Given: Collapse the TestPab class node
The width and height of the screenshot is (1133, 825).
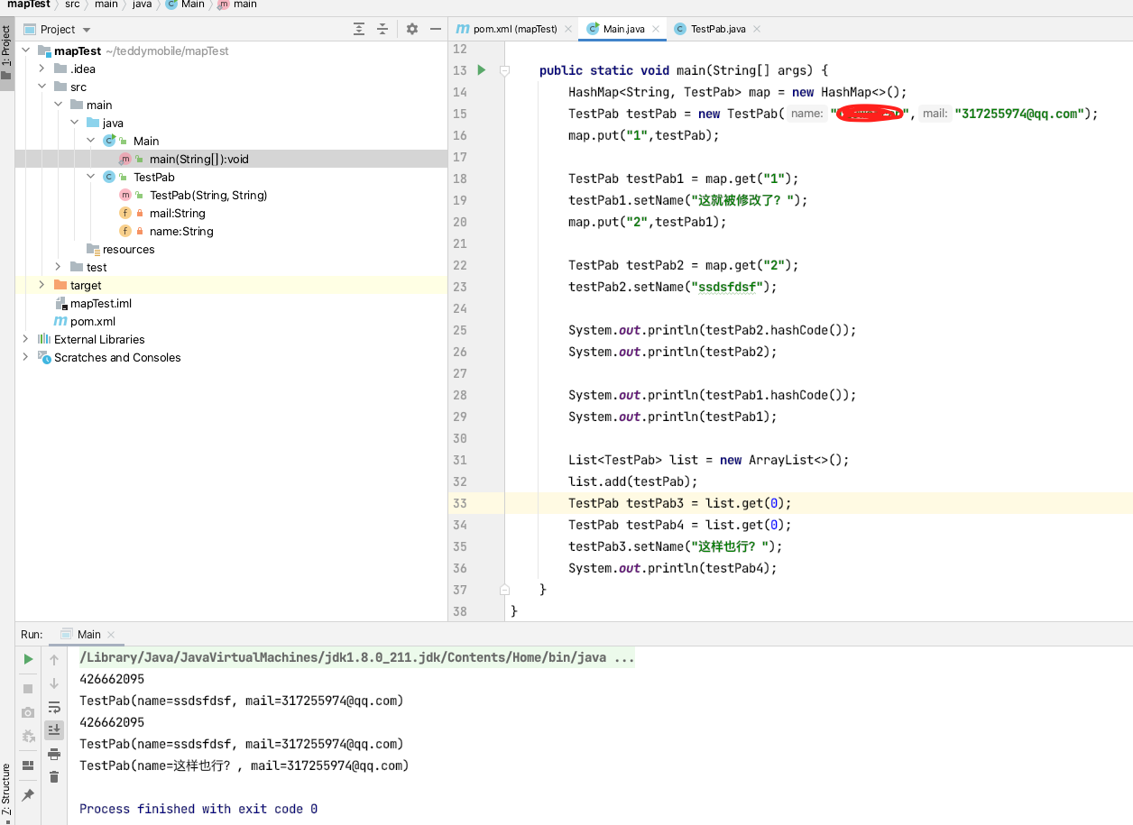Looking at the screenshot, I should click(x=91, y=177).
